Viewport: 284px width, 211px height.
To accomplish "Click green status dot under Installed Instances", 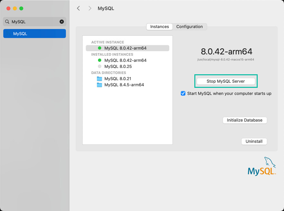I will (100, 60).
